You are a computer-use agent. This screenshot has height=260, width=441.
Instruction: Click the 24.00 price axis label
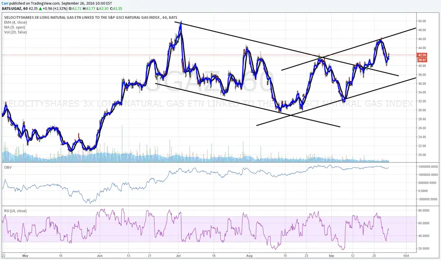(x=422, y=137)
